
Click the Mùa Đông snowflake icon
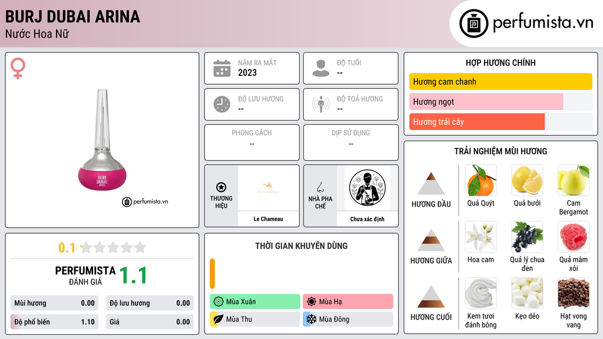click(x=312, y=319)
